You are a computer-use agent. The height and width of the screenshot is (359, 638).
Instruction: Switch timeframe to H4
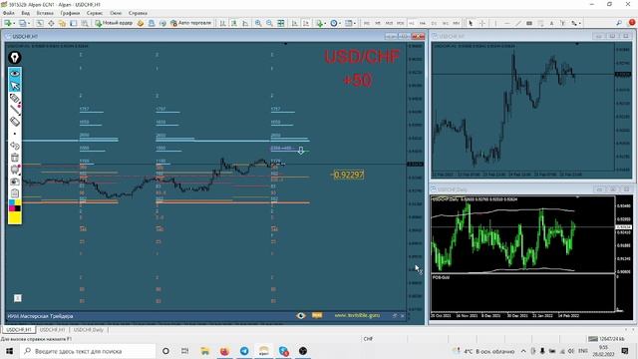pos(423,23)
